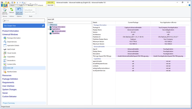This screenshot has height=109, width=192.
Task: Select Package Information diff node icon in Compare tree
Action: pyautogui.click(x=51, y=27)
